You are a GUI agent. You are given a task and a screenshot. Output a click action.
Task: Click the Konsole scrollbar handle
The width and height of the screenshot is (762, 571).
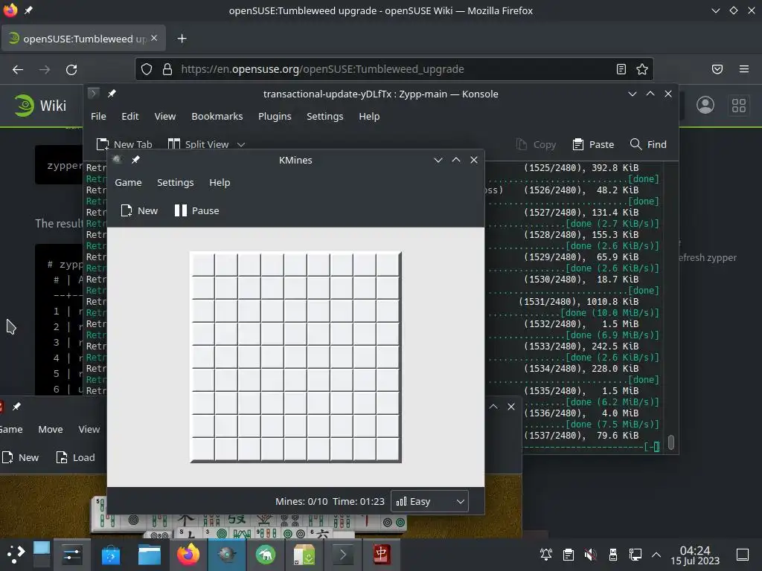pos(671,442)
